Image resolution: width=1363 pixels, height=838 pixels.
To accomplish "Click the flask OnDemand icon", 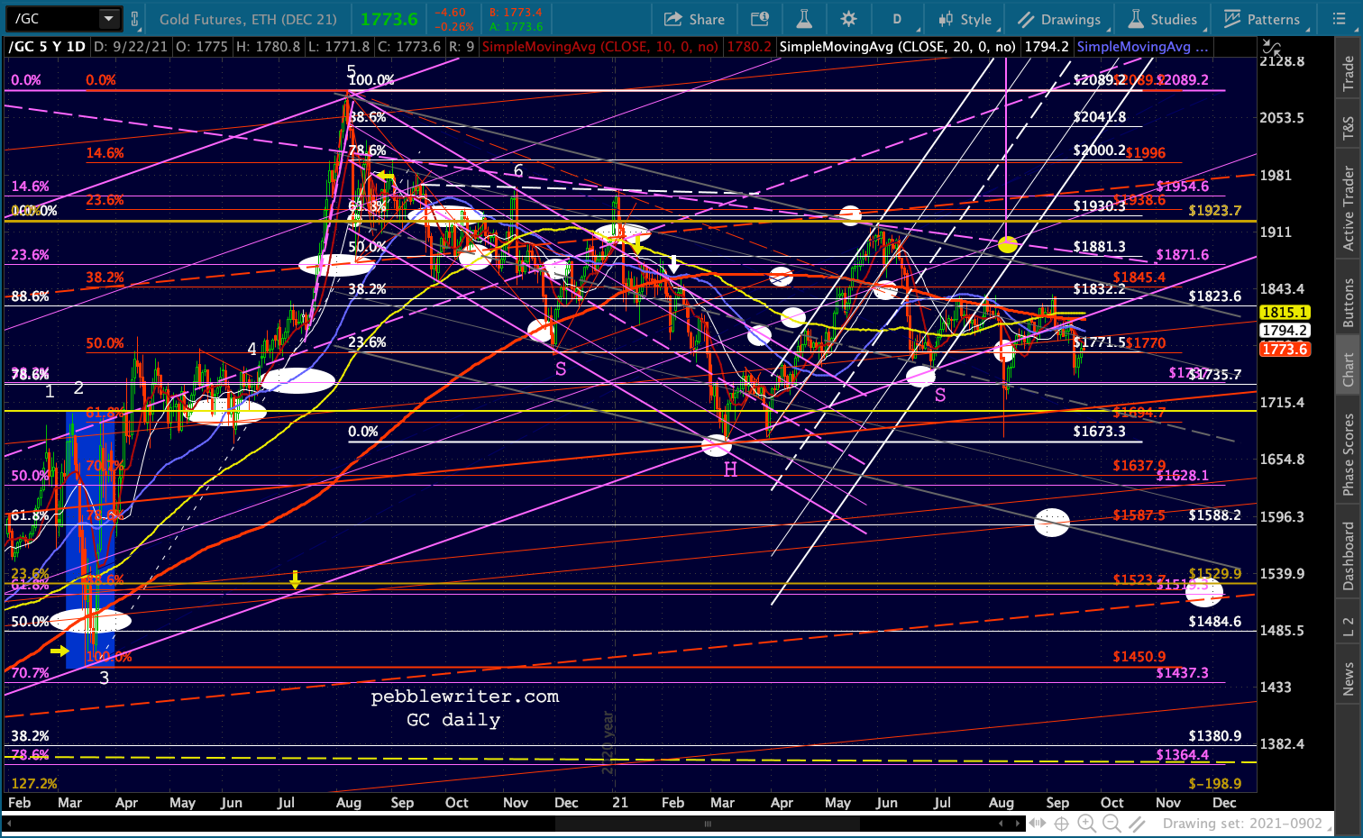I will (804, 19).
